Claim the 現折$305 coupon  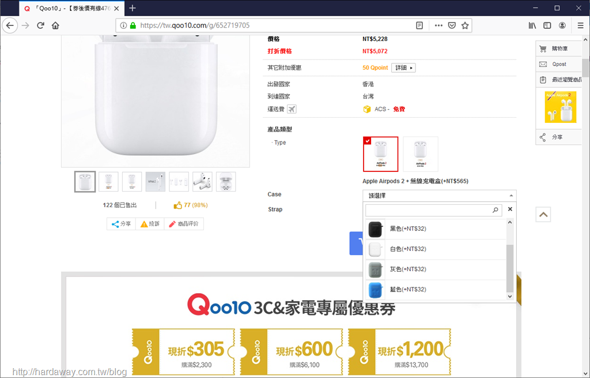pos(184,351)
